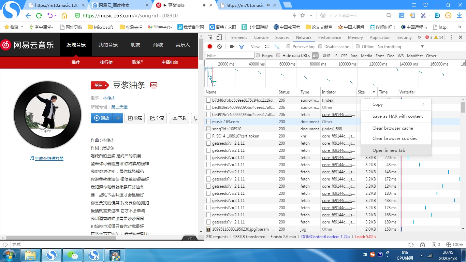Screen dimensions: 466x262
Task: Enable the Disable cache checkbox
Action: point(320,47)
